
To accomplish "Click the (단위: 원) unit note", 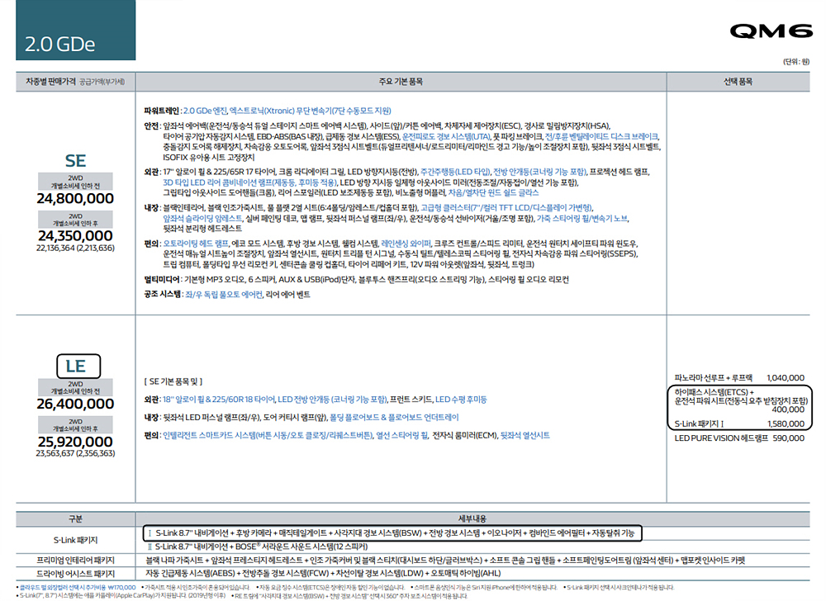I will 796,62.
